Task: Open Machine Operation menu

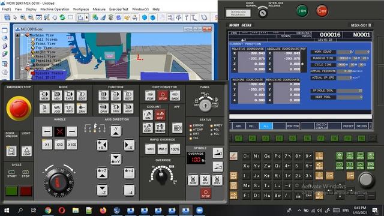Action: tap(55, 9)
